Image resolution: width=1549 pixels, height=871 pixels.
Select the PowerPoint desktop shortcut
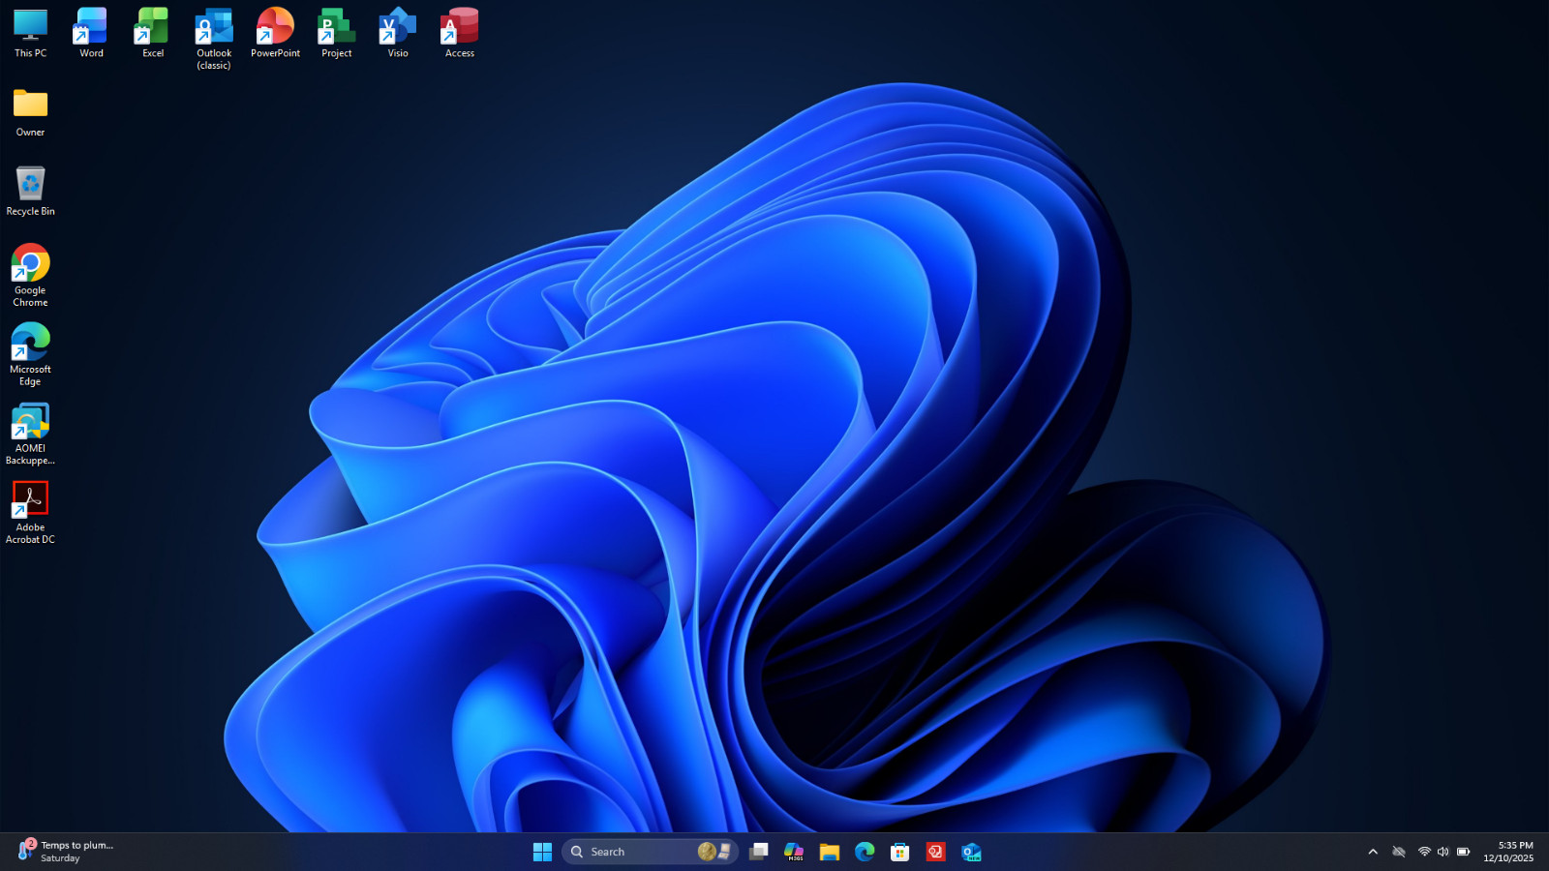tap(275, 33)
